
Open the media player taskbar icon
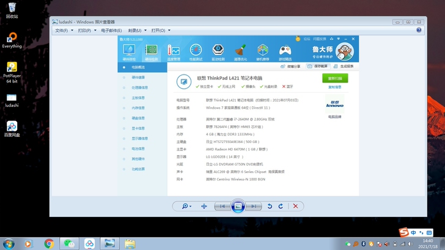pos(28,244)
